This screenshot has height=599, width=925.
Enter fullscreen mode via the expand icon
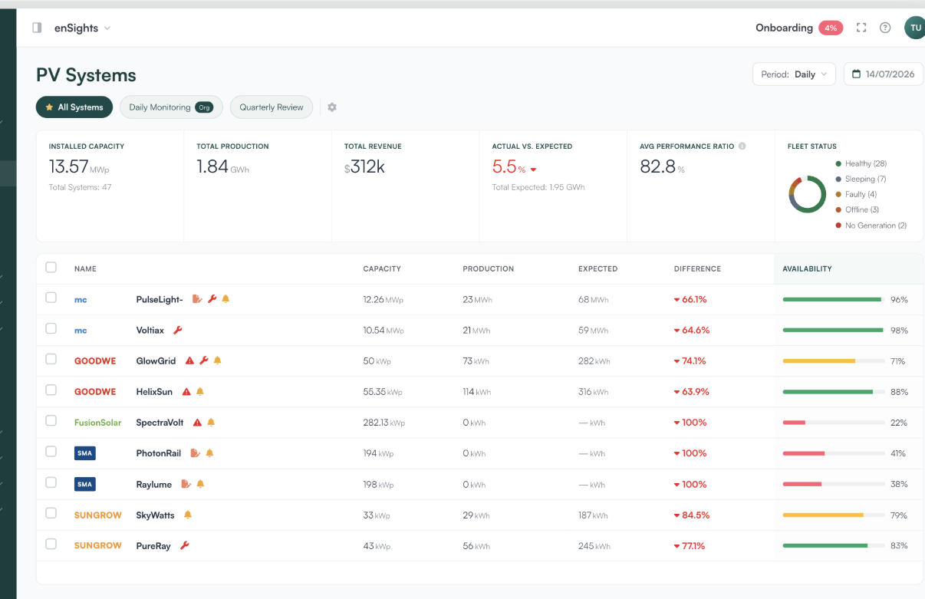coord(861,28)
